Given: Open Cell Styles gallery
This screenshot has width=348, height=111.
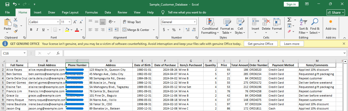Looking at the screenshot, I should [x=240, y=26].
